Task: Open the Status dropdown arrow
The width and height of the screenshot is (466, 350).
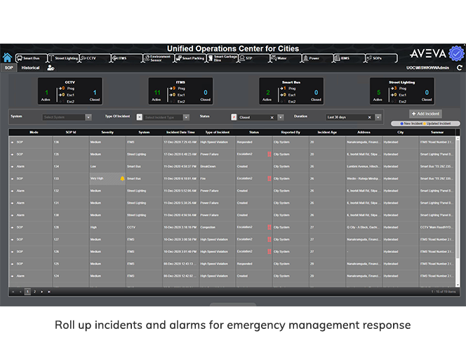Action: (281, 117)
